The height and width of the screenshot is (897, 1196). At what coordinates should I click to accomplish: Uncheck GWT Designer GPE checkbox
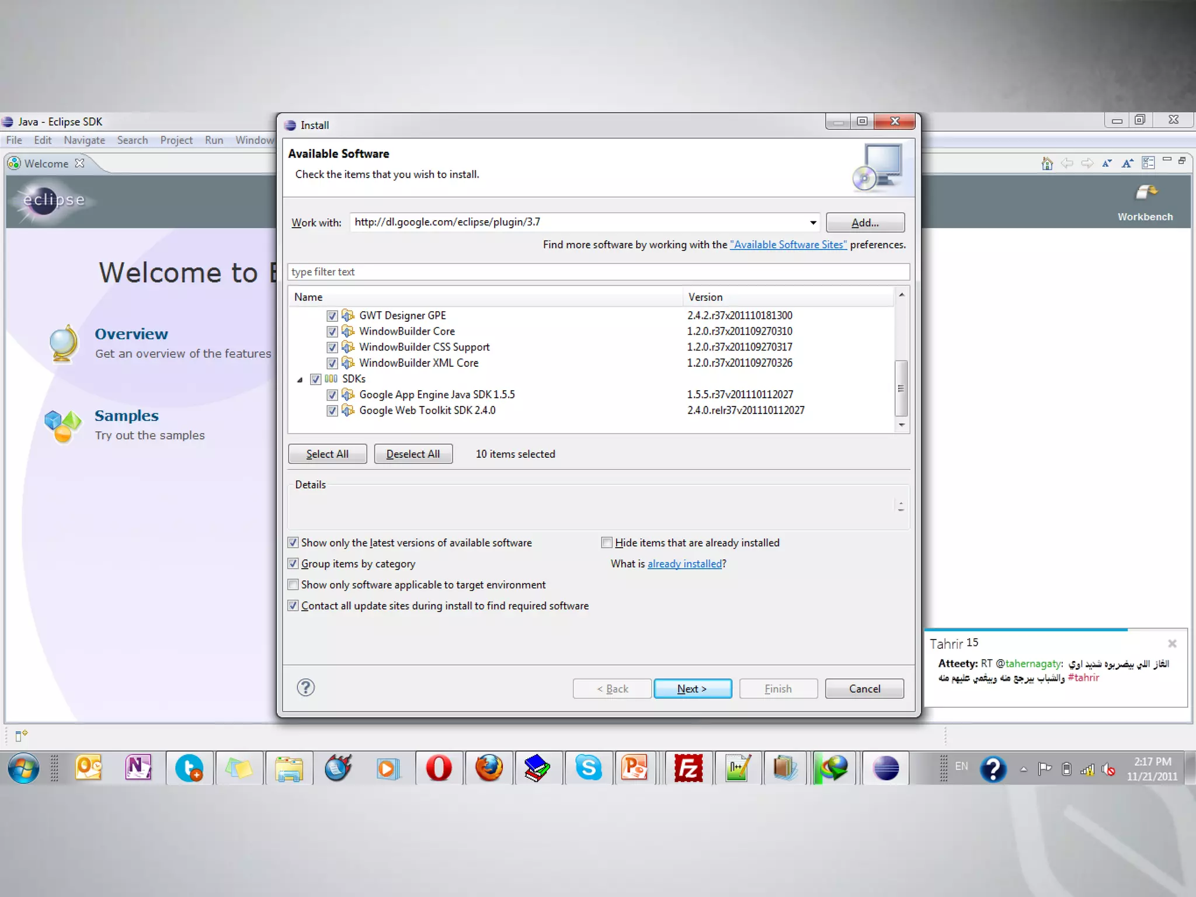pyautogui.click(x=332, y=316)
